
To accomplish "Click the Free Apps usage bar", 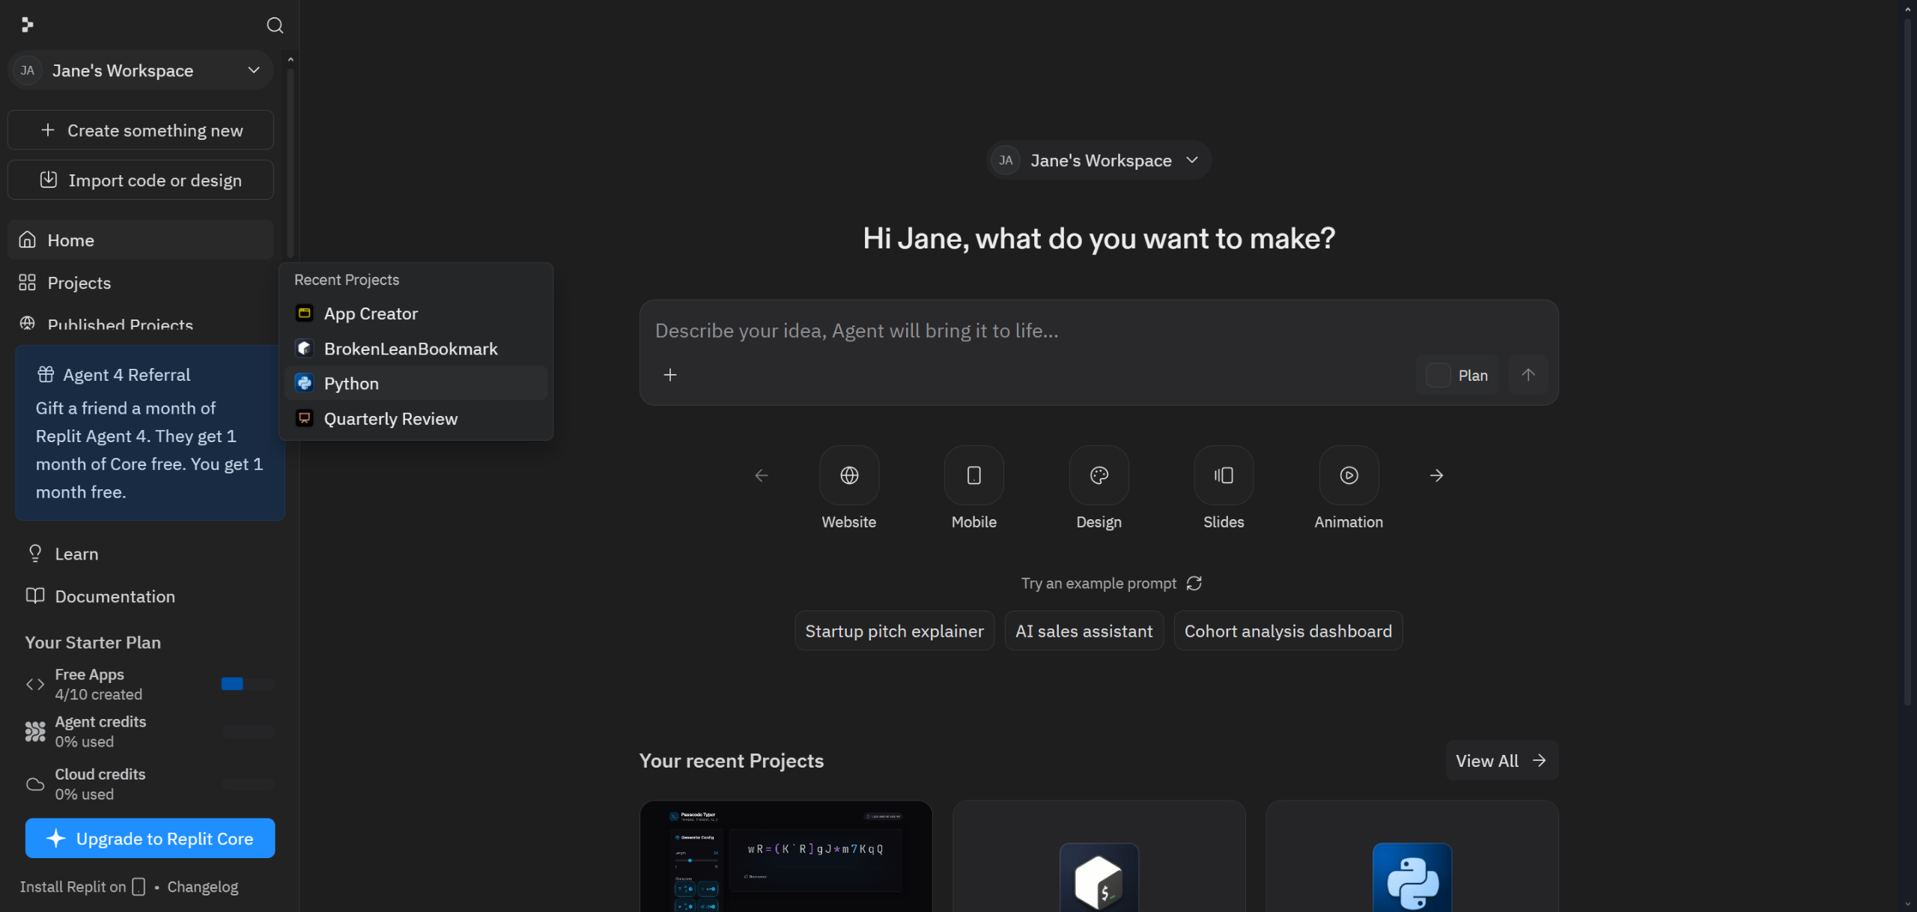I will coord(247,684).
